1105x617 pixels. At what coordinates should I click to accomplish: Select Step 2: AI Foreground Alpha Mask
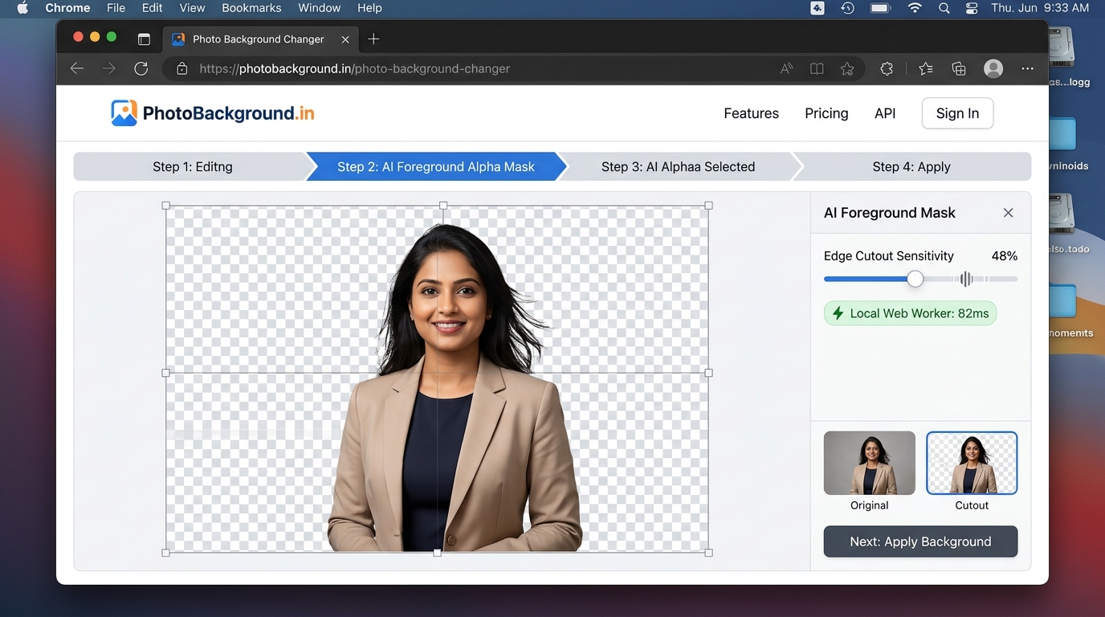click(x=436, y=166)
